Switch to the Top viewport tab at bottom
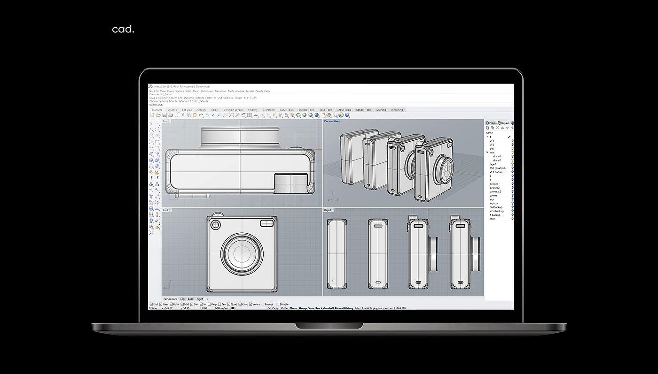The image size is (658, 374). (x=182, y=299)
